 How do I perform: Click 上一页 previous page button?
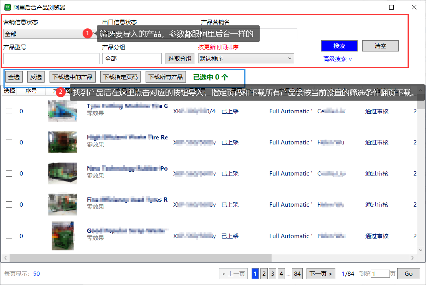(234, 273)
